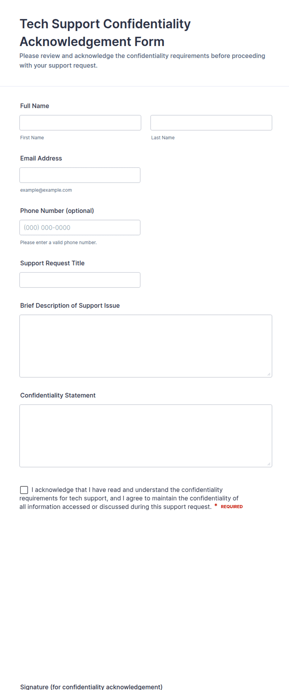
Task: Click the resize handle of the Brief Description textarea
Action: [269, 374]
